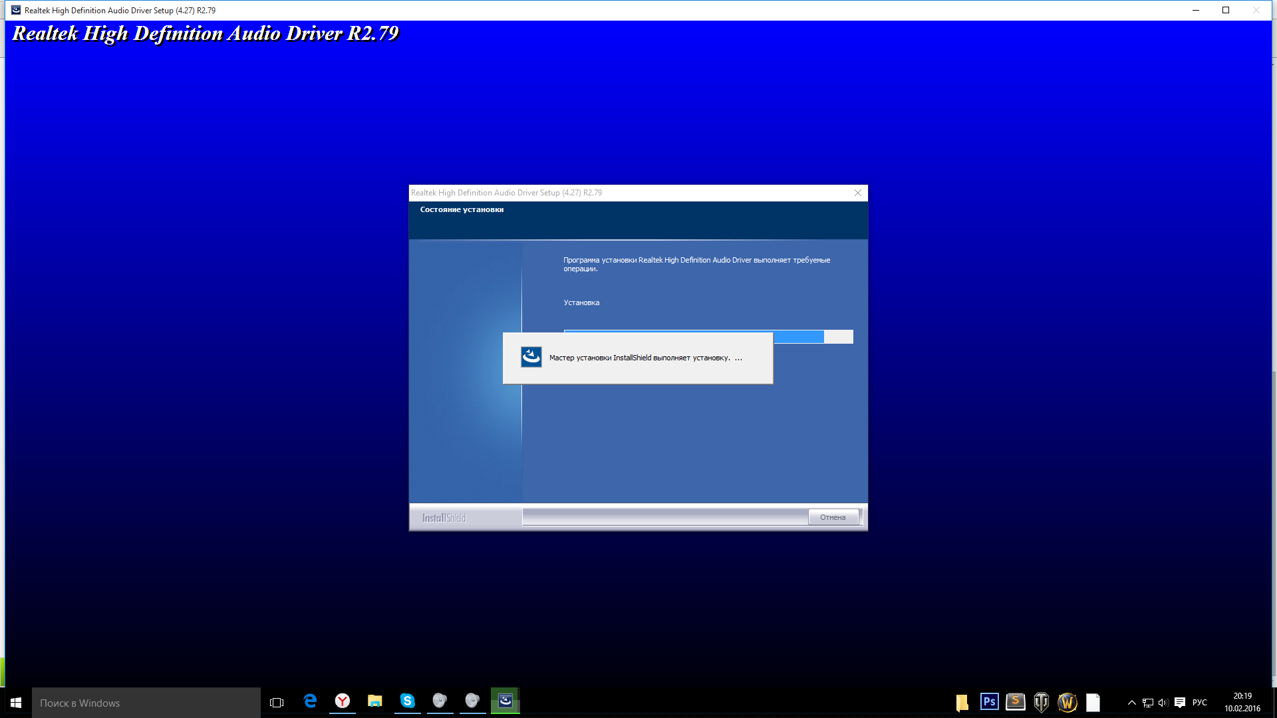
Task: Close the outer Realtek setup window
Action: [1256, 10]
